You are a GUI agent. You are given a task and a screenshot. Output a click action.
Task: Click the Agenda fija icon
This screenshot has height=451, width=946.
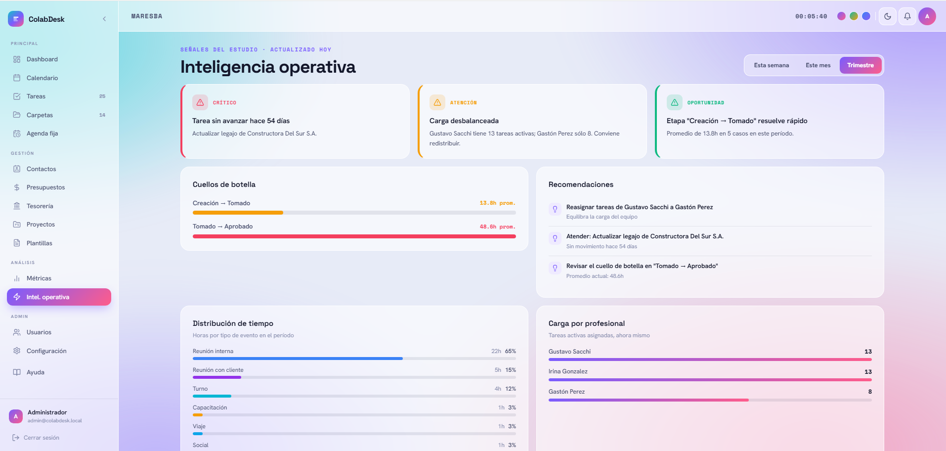(17, 134)
